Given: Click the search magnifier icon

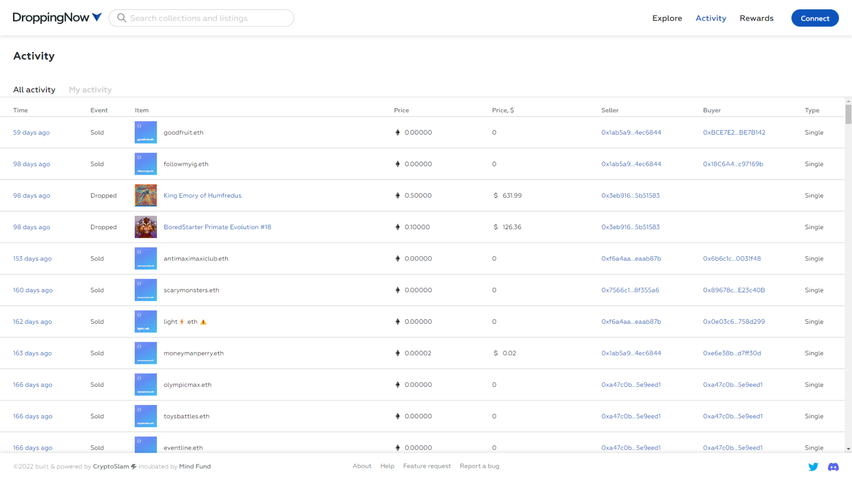Looking at the screenshot, I should point(121,18).
